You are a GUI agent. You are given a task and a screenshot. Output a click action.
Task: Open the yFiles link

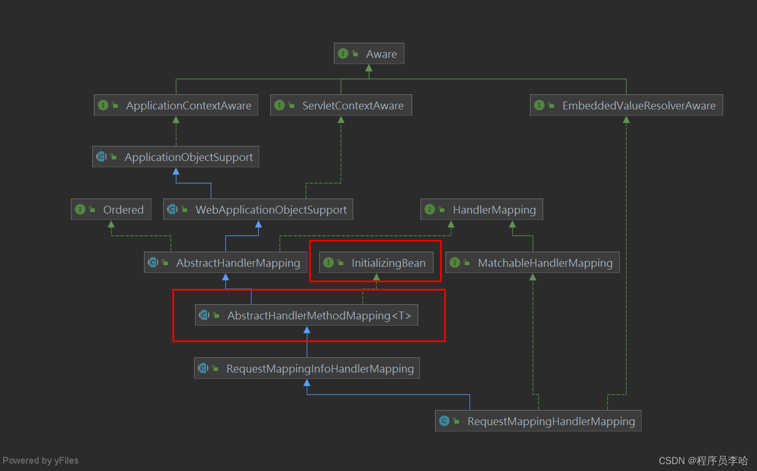(x=67, y=460)
